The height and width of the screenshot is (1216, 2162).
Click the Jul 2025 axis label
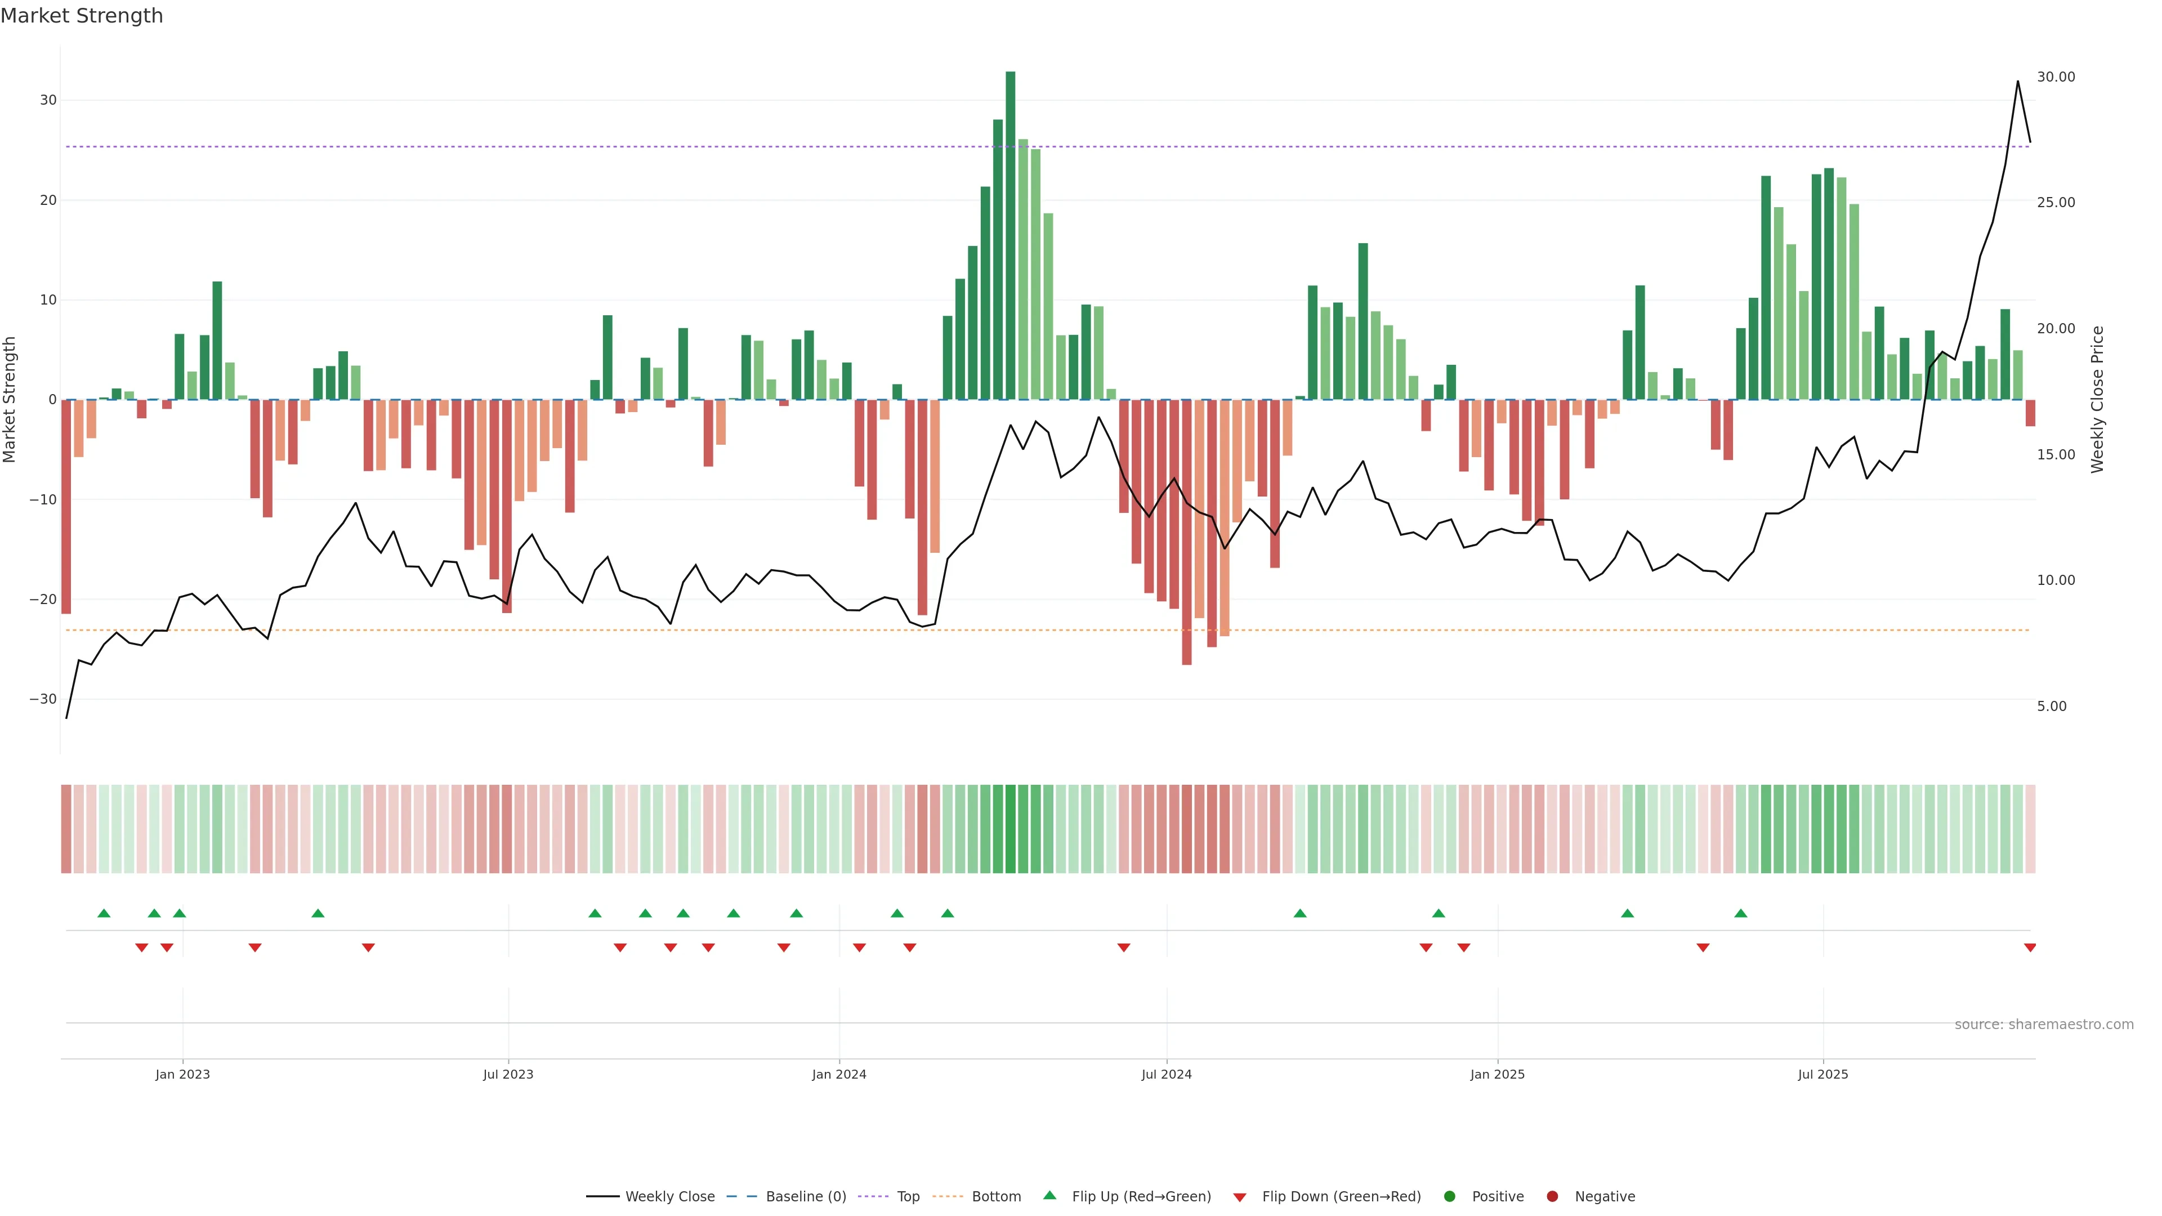pyautogui.click(x=1823, y=1074)
